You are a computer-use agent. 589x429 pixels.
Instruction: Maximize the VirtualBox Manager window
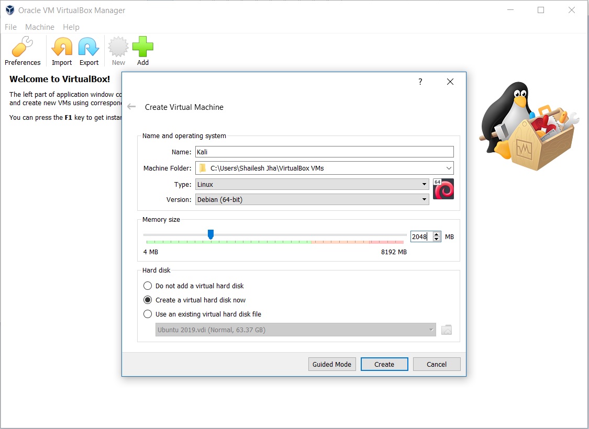(541, 10)
